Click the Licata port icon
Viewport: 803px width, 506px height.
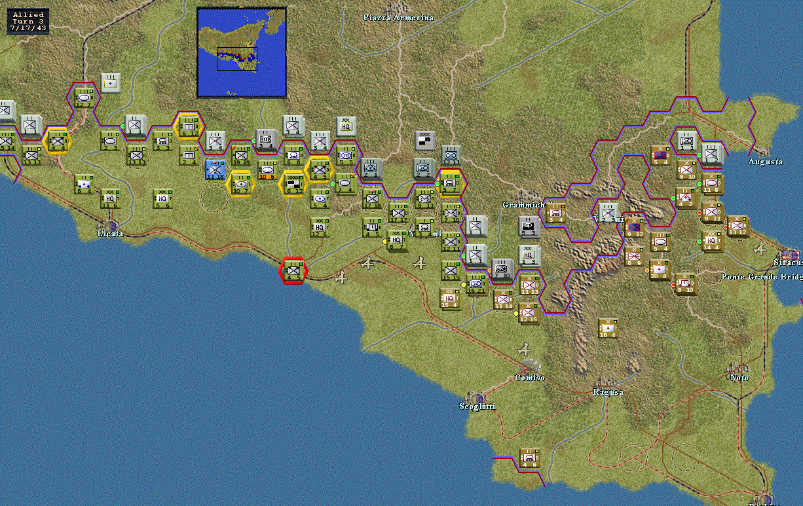pyautogui.click(x=111, y=226)
